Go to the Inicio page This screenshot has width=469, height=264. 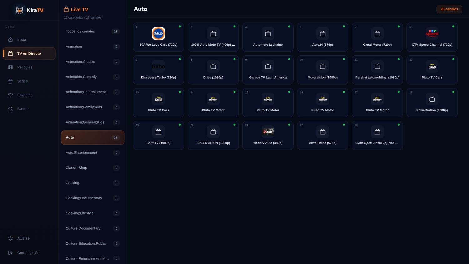29,40
